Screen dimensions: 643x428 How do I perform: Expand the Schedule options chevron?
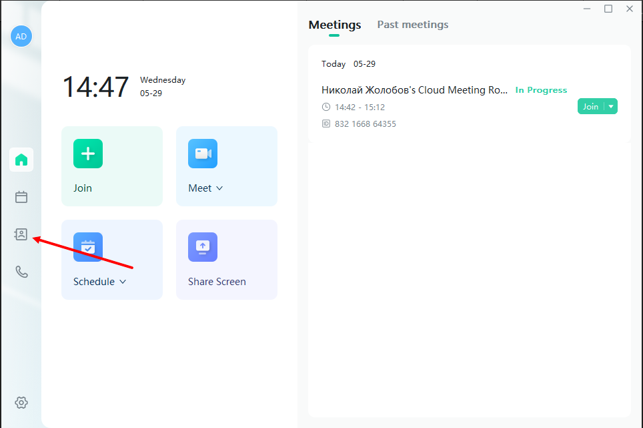[123, 282]
